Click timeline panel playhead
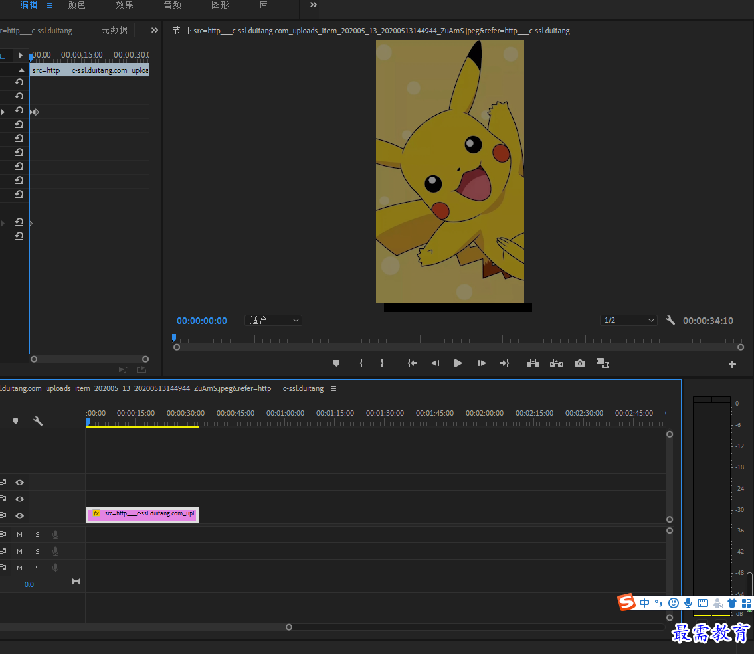This screenshot has width=754, height=654. 88,422
